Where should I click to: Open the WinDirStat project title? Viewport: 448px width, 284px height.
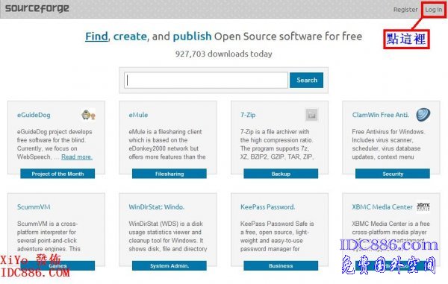point(157,207)
